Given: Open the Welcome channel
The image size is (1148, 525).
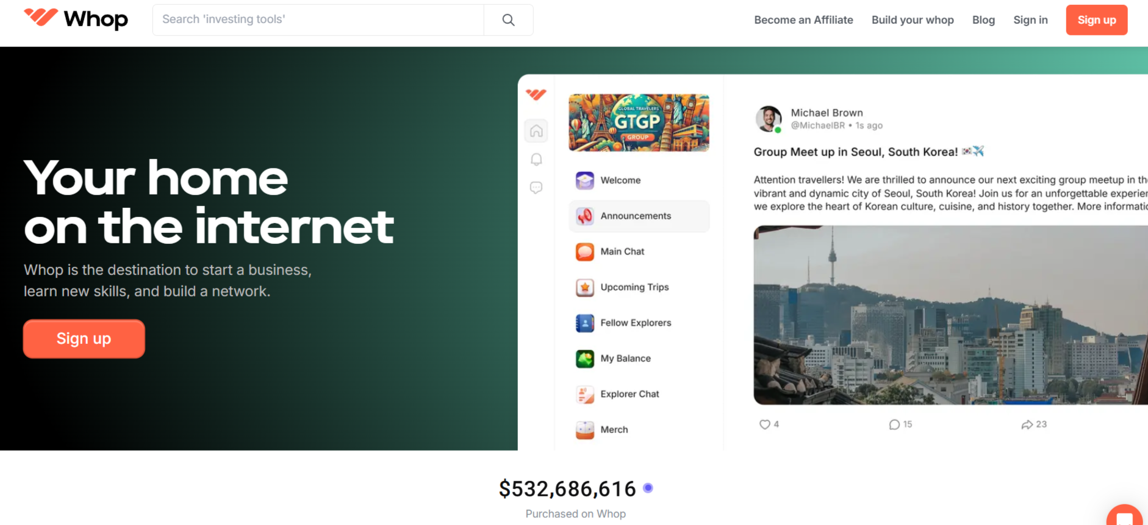Looking at the screenshot, I should point(639,180).
